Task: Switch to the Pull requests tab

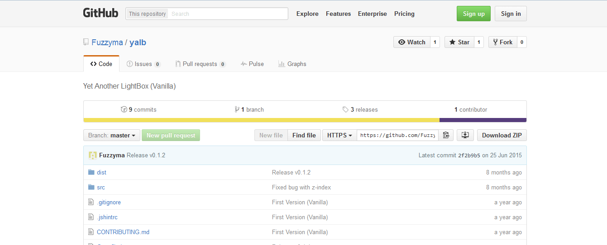Action: pos(201,64)
